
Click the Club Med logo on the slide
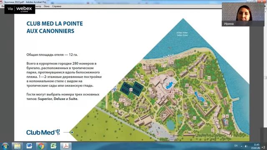(x=43, y=132)
